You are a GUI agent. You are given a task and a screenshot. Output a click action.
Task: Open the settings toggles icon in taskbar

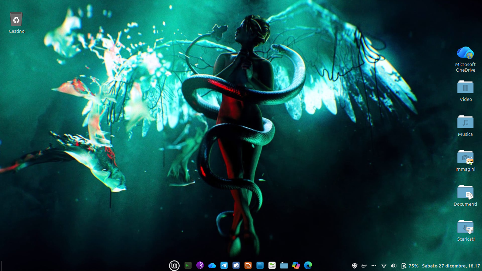tap(272, 265)
